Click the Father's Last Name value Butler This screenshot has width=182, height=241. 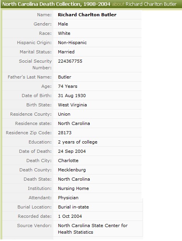(65, 77)
